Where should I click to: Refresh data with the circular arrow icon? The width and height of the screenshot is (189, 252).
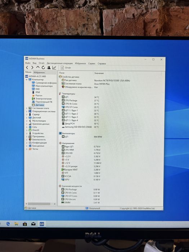pyautogui.click(x=43, y=68)
